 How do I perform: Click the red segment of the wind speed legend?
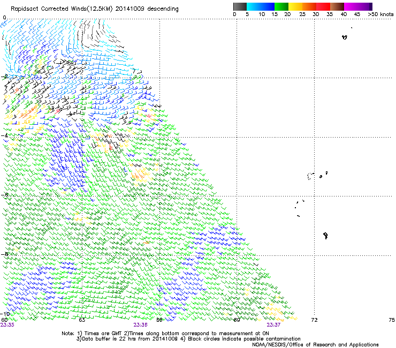click(323, 7)
